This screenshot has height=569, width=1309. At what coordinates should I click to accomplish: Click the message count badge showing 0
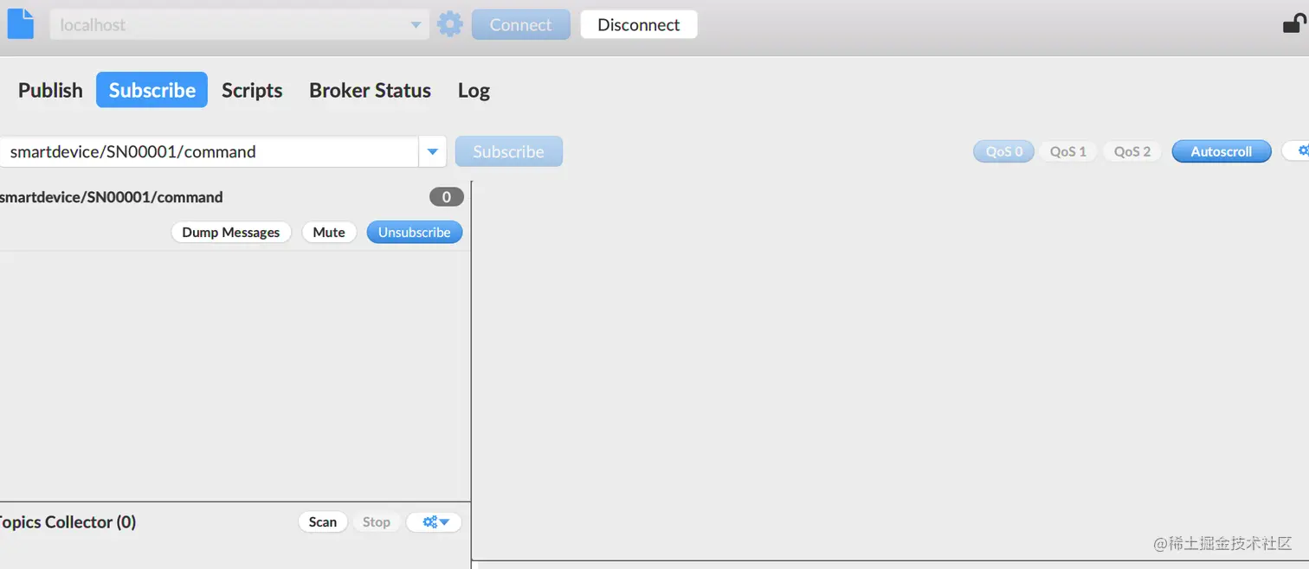point(447,197)
